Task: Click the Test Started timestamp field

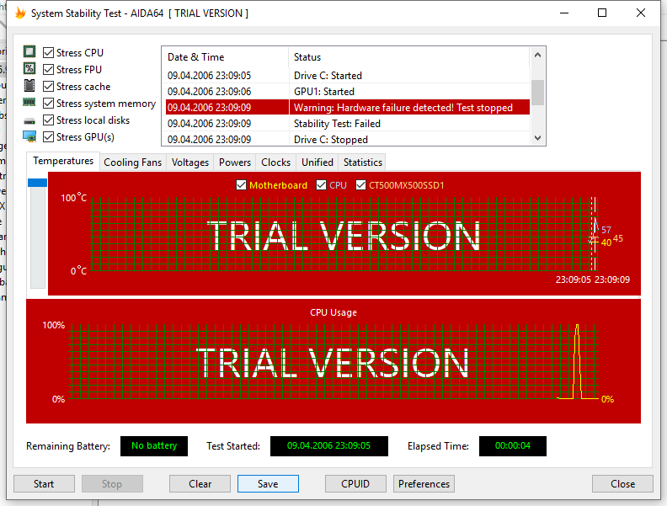Action: (328, 446)
